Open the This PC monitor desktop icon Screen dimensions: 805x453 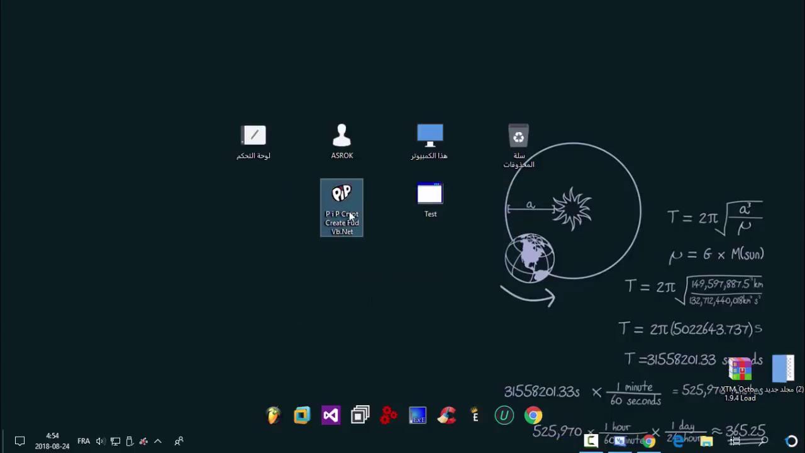430,142
